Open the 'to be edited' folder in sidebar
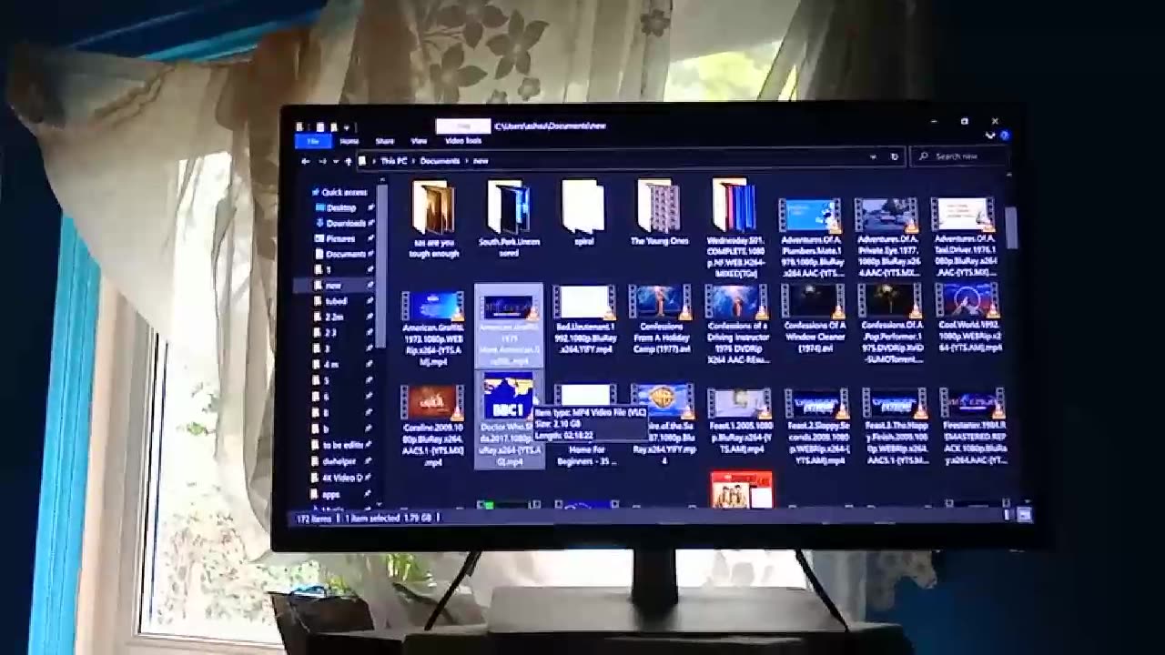 (x=342, y=445)
